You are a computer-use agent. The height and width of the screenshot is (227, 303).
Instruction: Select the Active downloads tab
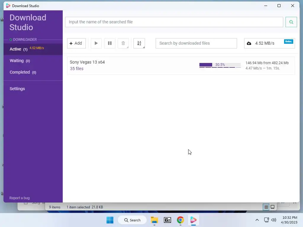click(33, 49)
